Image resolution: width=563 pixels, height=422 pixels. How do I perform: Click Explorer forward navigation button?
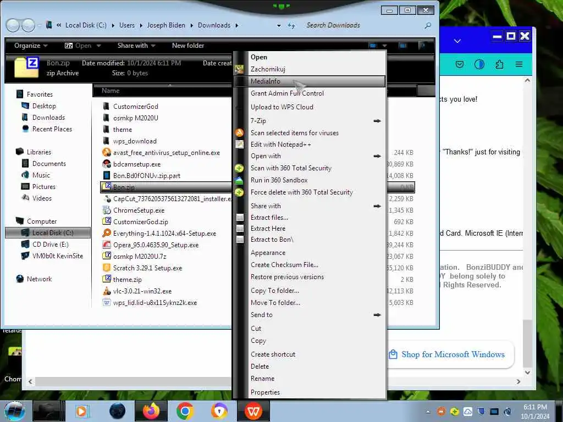coord(28,25)
